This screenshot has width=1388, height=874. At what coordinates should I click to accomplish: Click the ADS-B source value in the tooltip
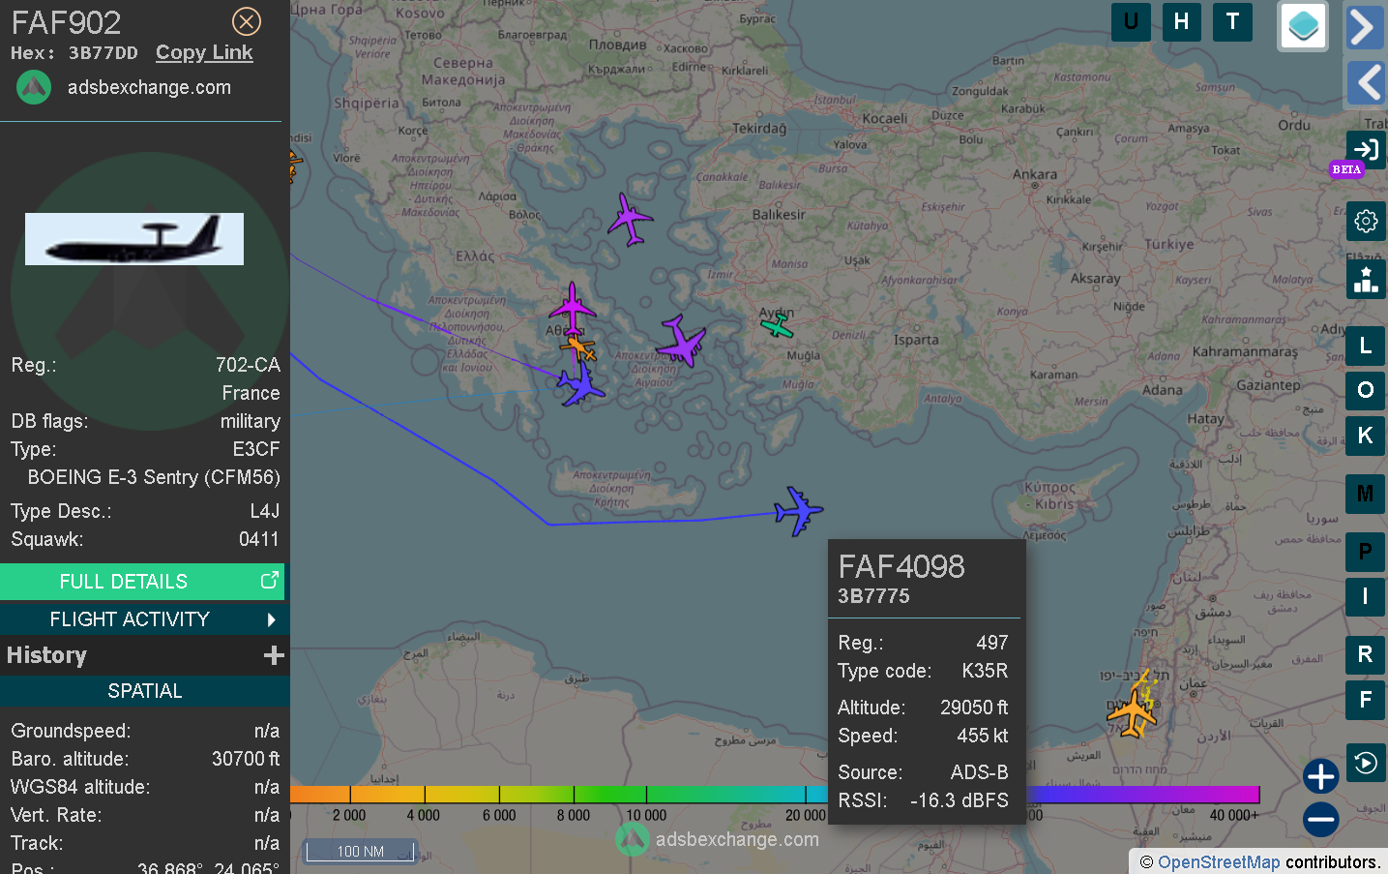tap(979, 772)
